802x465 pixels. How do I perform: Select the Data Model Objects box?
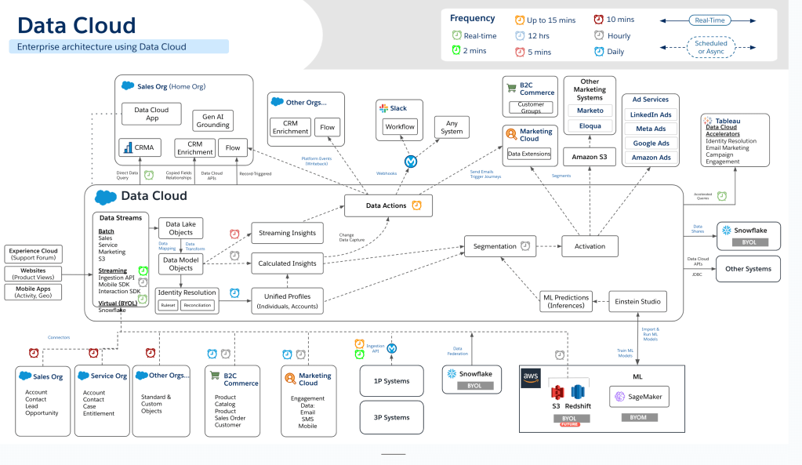point(180,264)
